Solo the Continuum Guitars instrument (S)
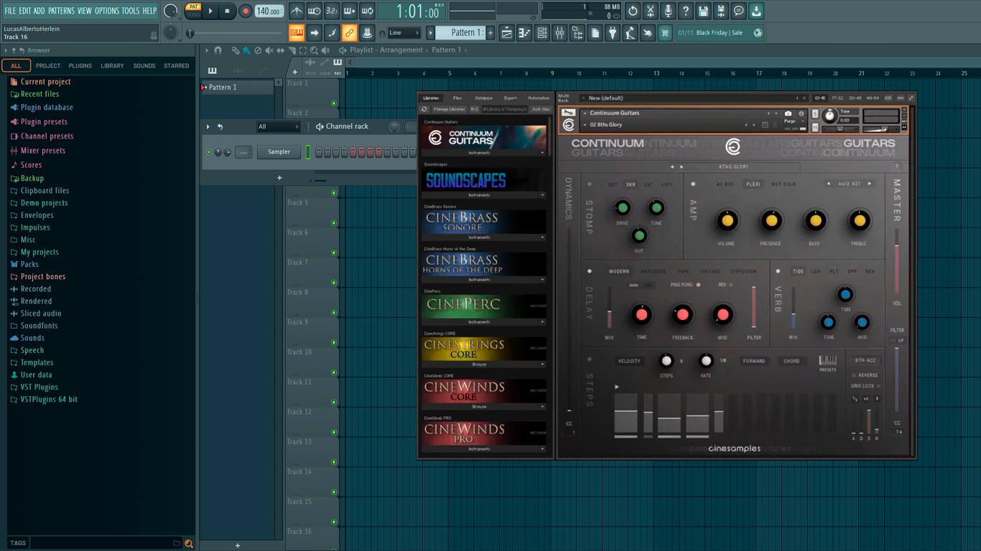The image size is (981, 551). pyautogui.click(x=815, y=114)
